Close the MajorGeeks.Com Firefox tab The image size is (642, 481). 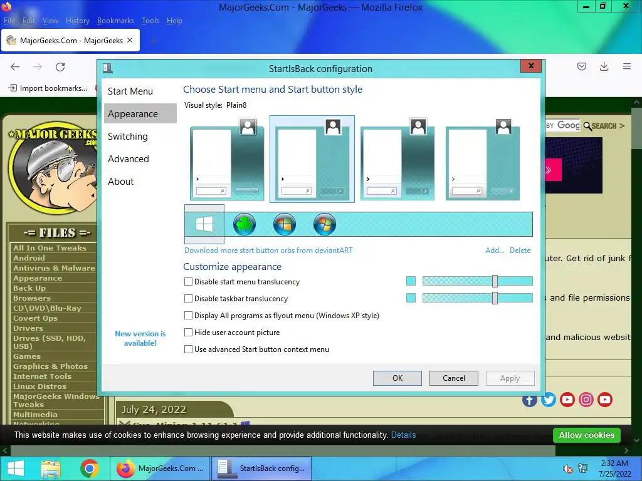point(130,40)
